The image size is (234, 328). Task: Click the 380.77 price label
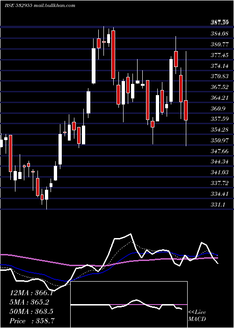(219, 44)
